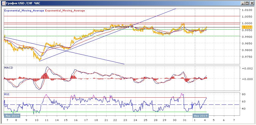This screenshot has width=256, height=125.
Task: Click the RSI 60 axis label
Action: pyautogui.click(x=243, y=101)
